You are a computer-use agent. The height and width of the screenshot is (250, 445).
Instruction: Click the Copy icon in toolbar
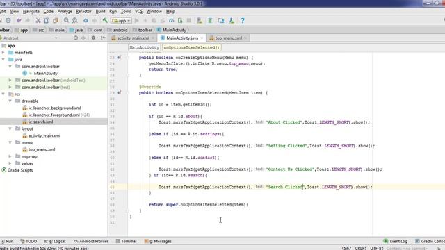tap(47, 20)
